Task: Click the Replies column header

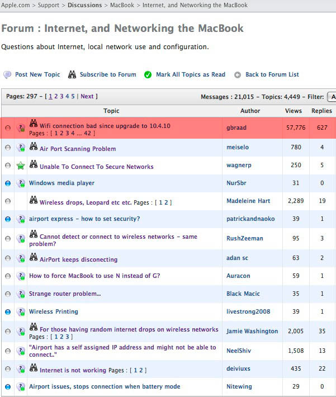Action: tap(321, 111)
